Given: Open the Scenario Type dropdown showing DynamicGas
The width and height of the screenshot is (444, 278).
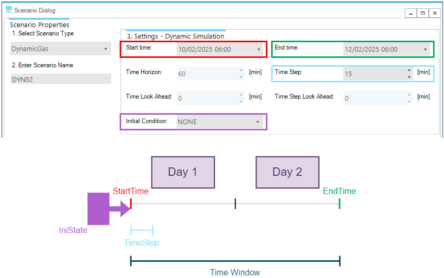Looking at the screenshot, I should pos(61,49).
